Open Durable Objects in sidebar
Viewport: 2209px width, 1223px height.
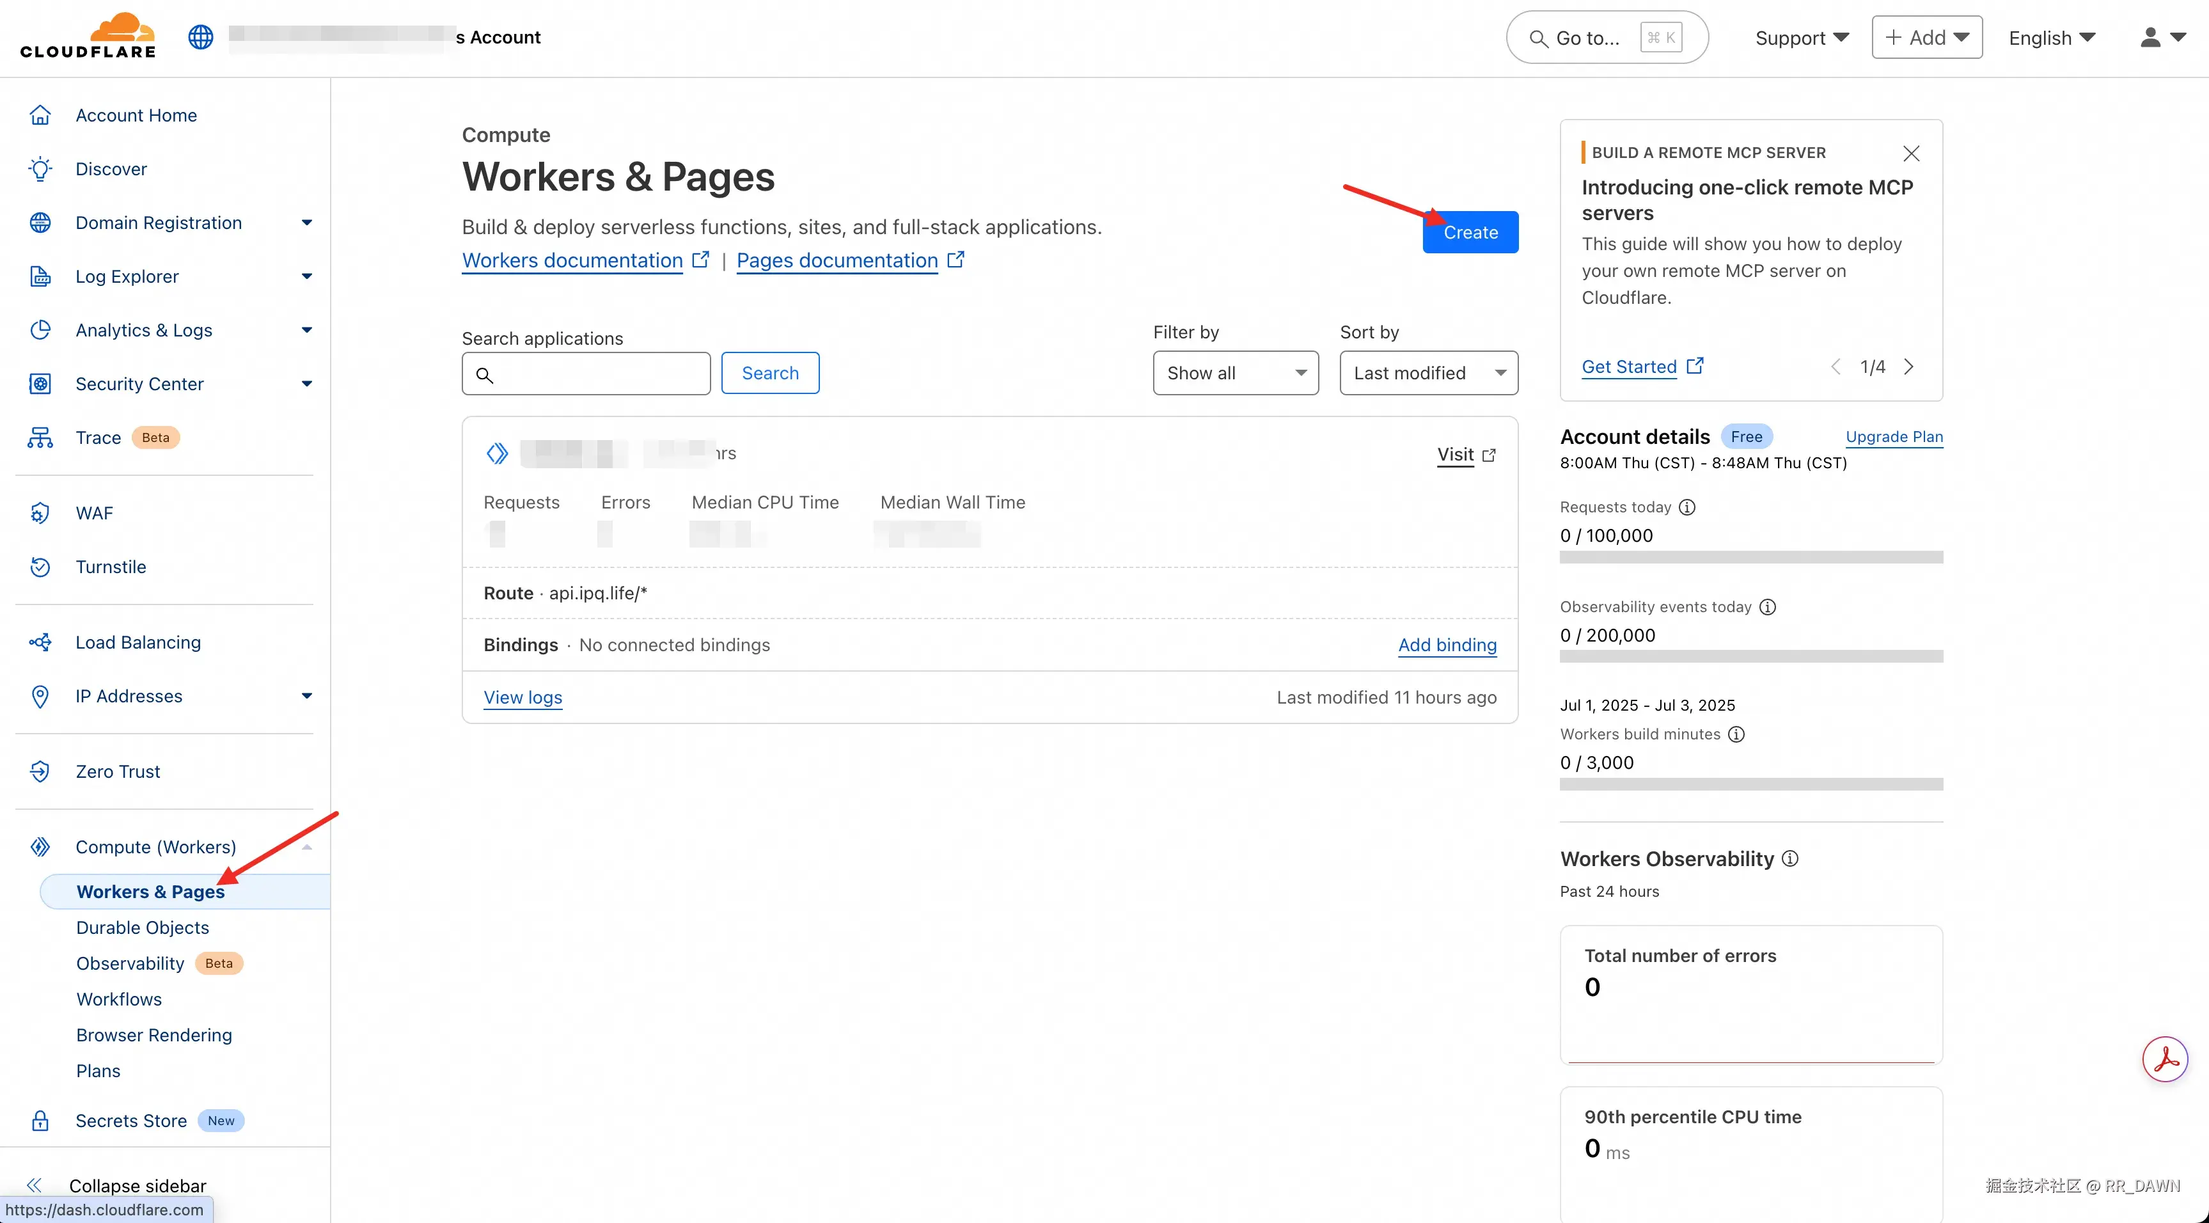click(x=143, y=927)
